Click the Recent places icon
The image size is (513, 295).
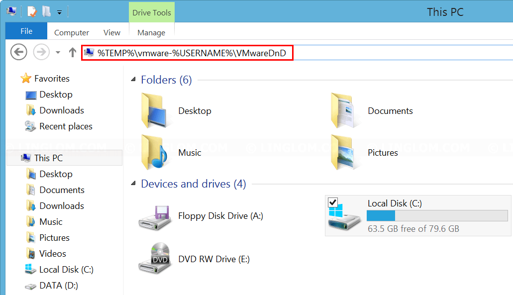coord(30,126)
